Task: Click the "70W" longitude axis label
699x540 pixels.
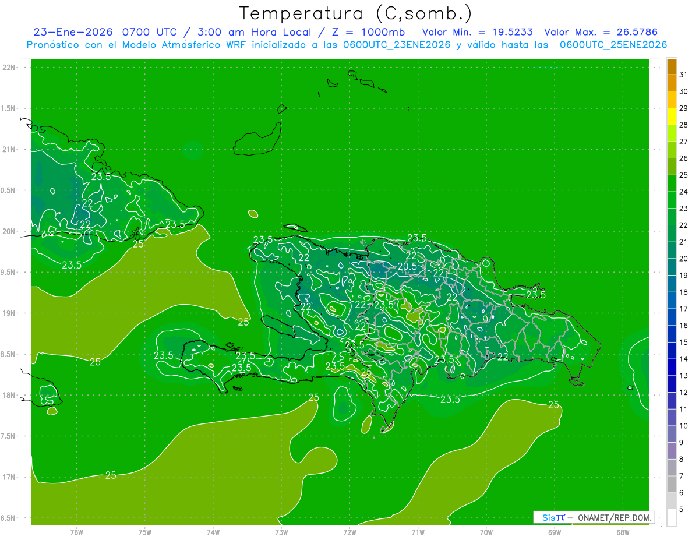Action: pos(486,532)
